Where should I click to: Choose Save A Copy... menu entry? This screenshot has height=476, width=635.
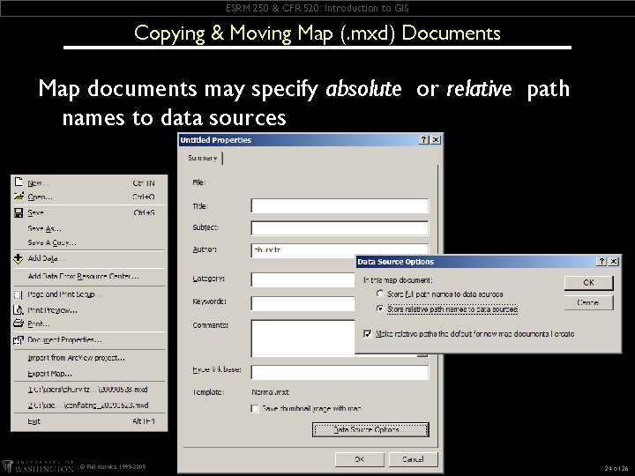tap(91, 243)
